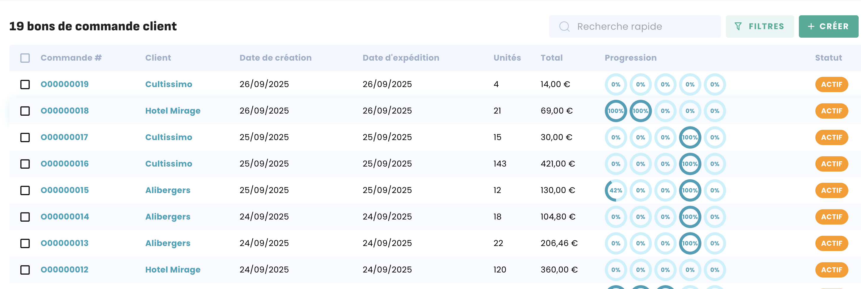Click first 100% progress circle of order 00000018
This screenshot has width=861, height=289.
[616, 111]
